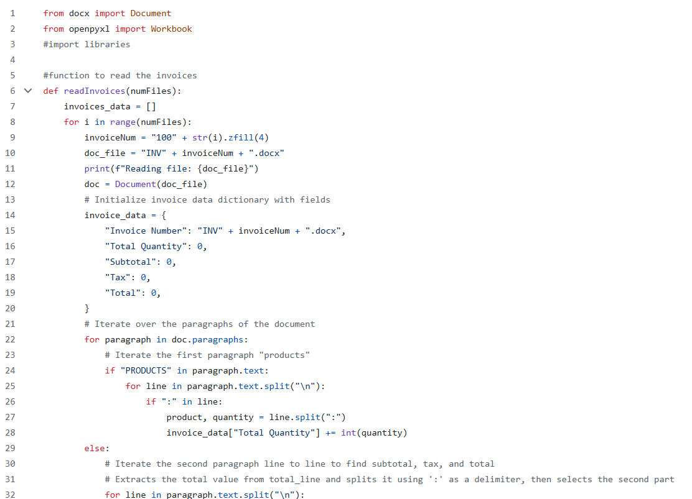
Task: Click the '#import libraries' comment
Action: tap(86, 44)
